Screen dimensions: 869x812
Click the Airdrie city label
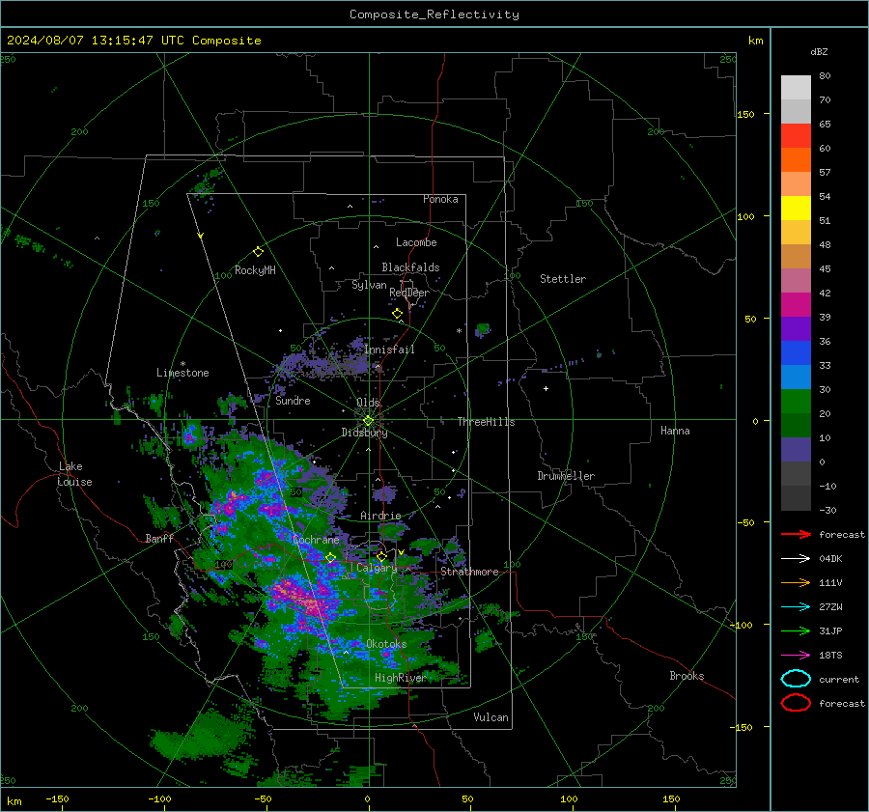click(x=380, y=516)
